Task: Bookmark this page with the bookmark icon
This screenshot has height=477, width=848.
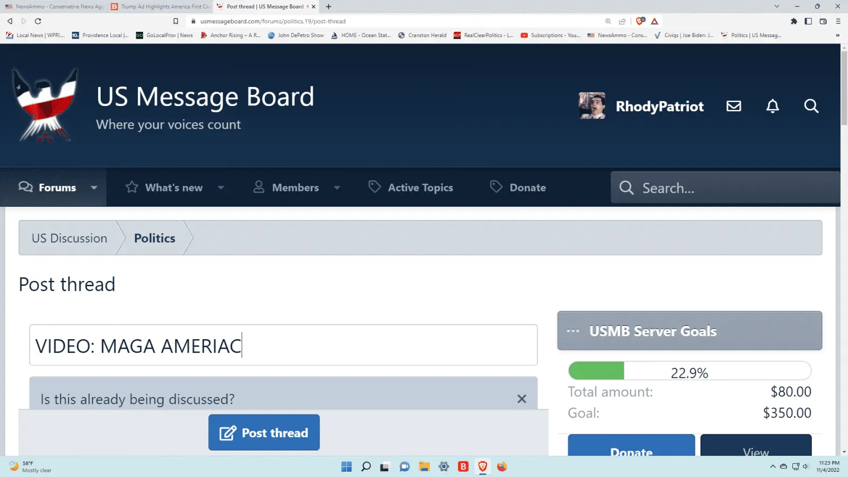Action: coord(176,21)
